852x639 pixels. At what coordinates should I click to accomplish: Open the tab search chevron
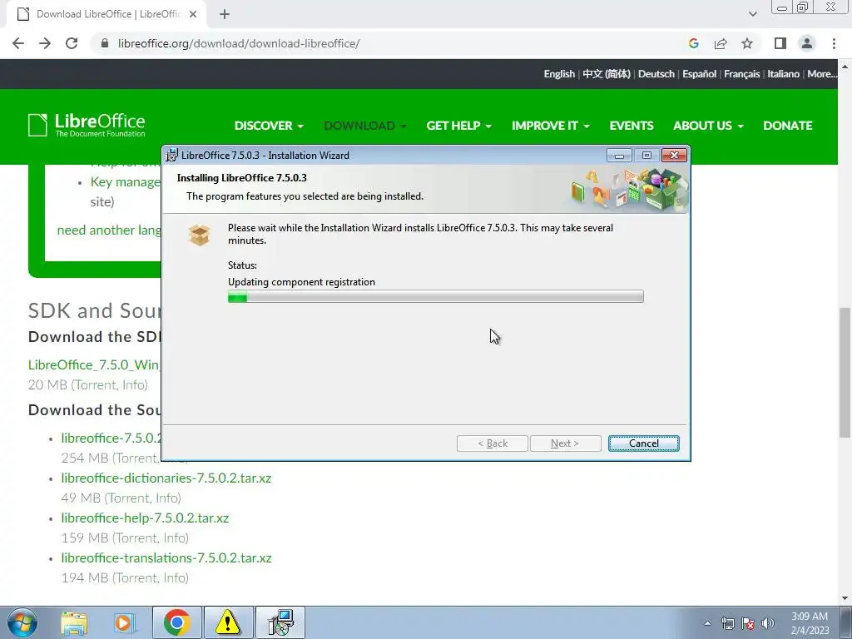click(752, 14)
